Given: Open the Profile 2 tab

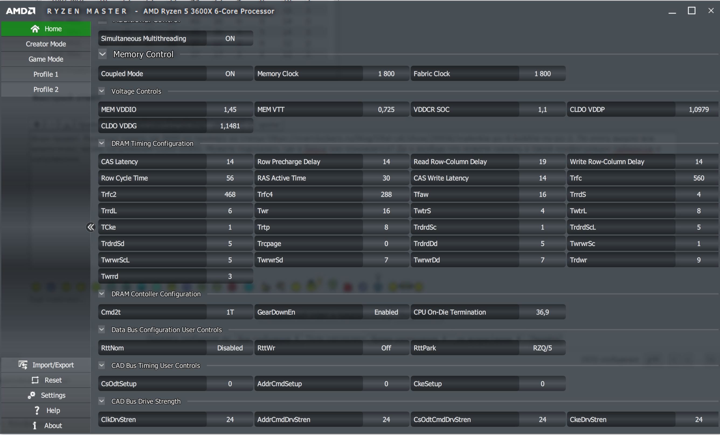Looking at the screenshot, I should [x=46, y=90].
